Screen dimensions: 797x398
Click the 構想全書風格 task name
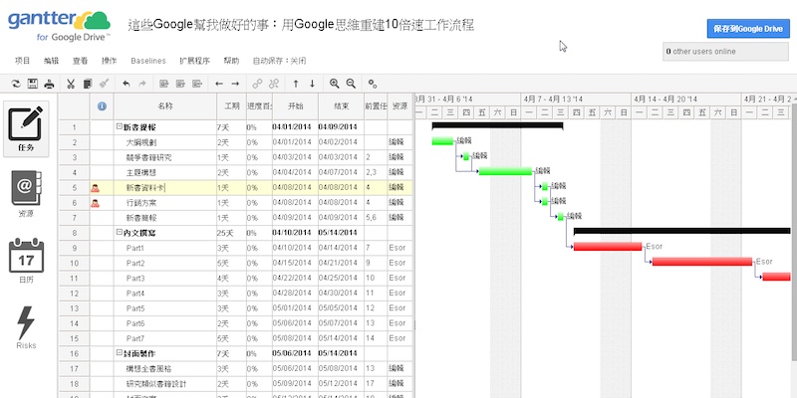[148, 369]
